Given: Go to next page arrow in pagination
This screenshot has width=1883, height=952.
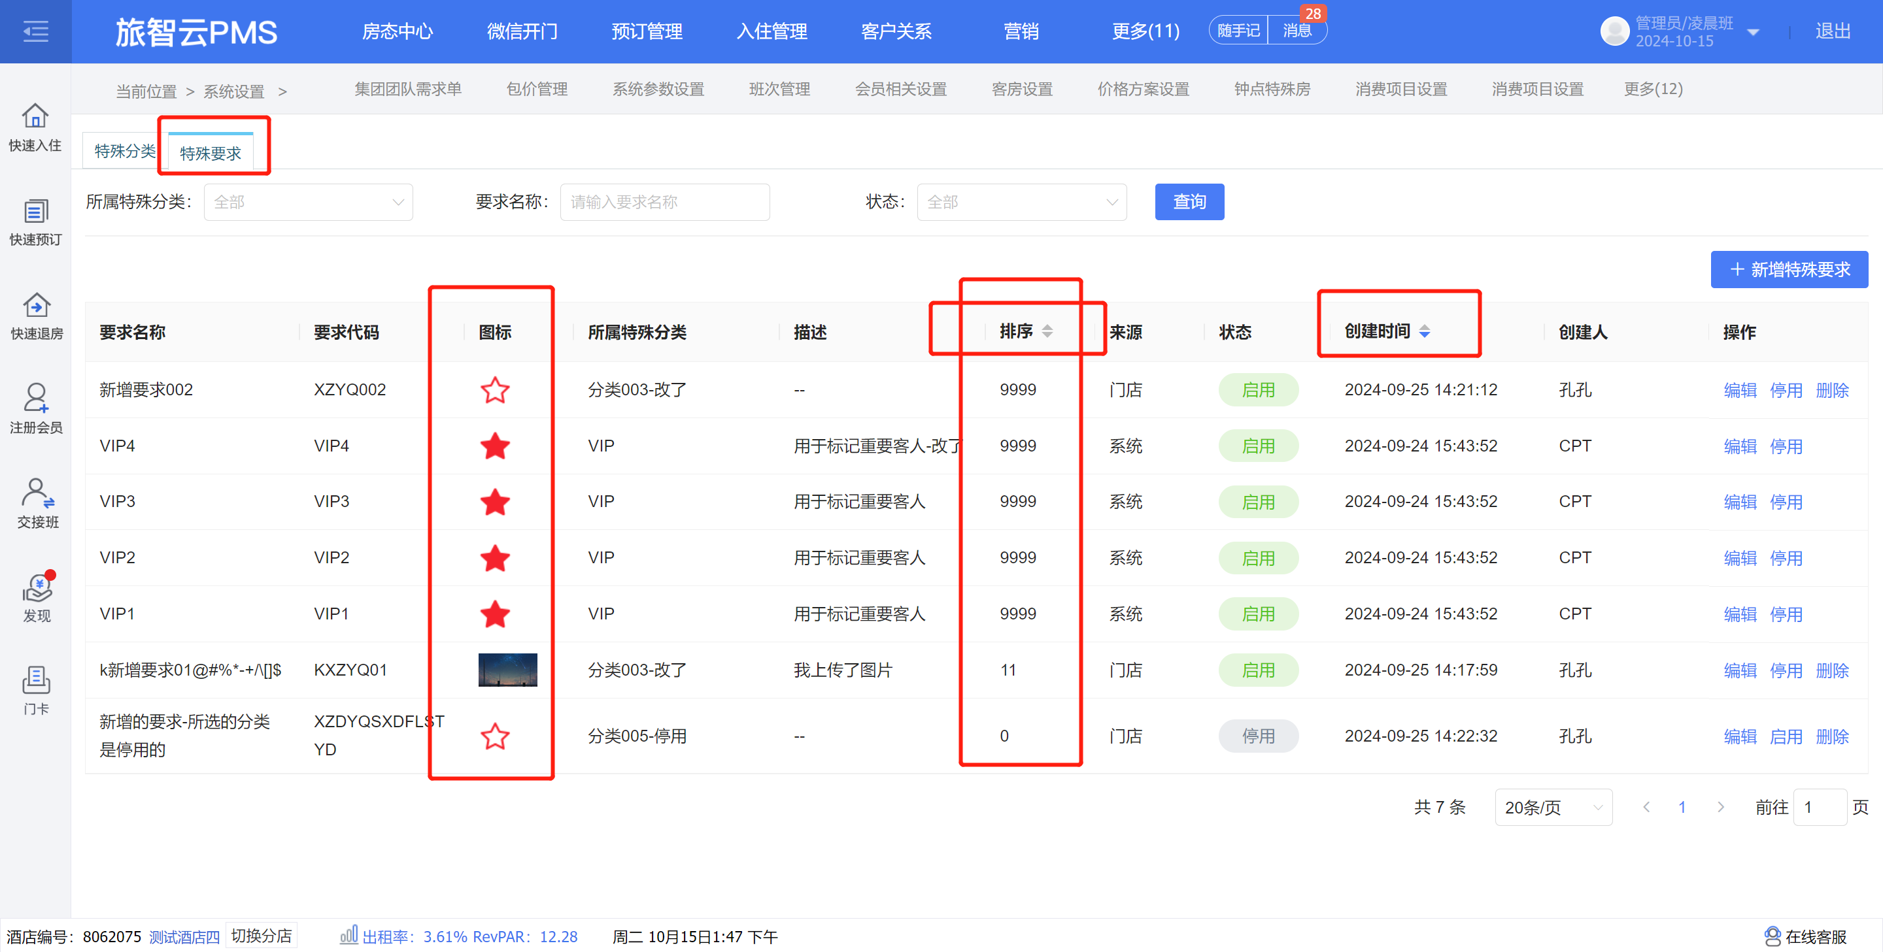Looking at the screenshot, I should coord(1720,806).
